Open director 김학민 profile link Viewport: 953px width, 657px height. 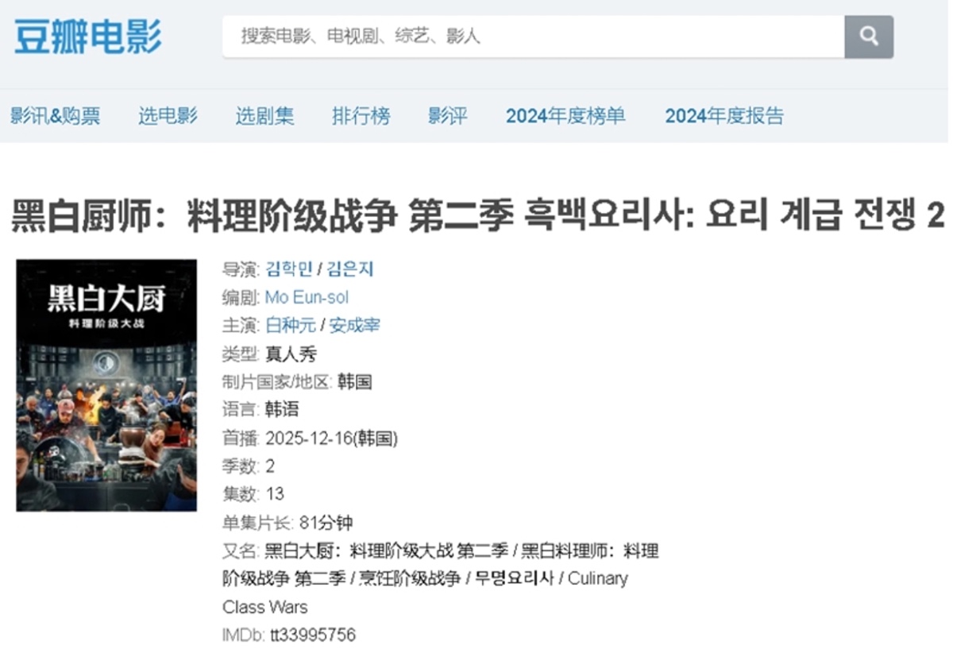(289, 269)
